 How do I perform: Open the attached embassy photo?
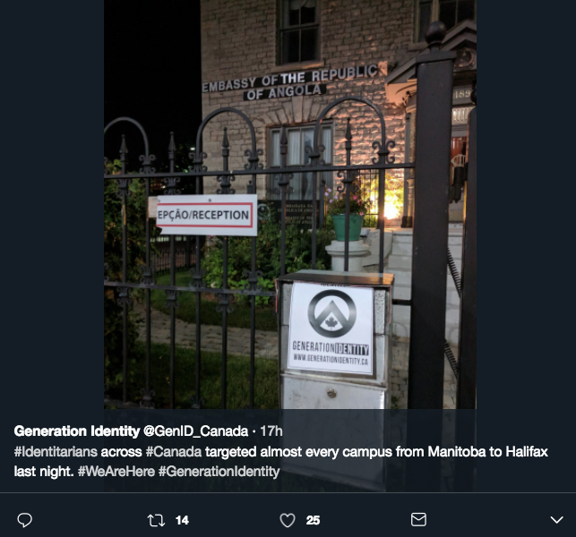pos(290,204)
